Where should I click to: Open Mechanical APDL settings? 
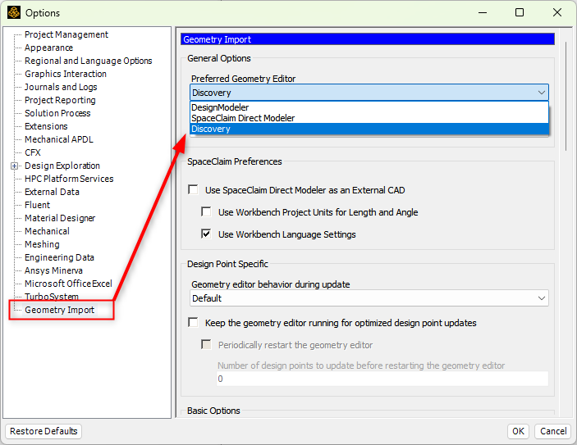(59, 139)
